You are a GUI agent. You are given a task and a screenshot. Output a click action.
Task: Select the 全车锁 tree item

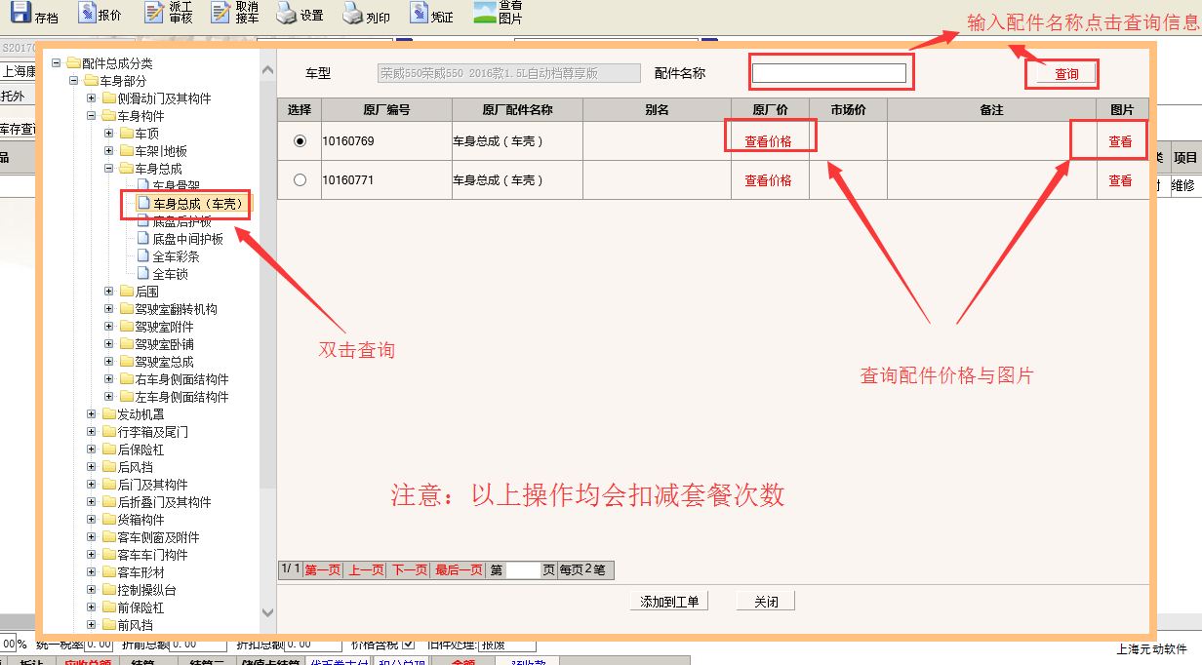click(x=170, y=274)
